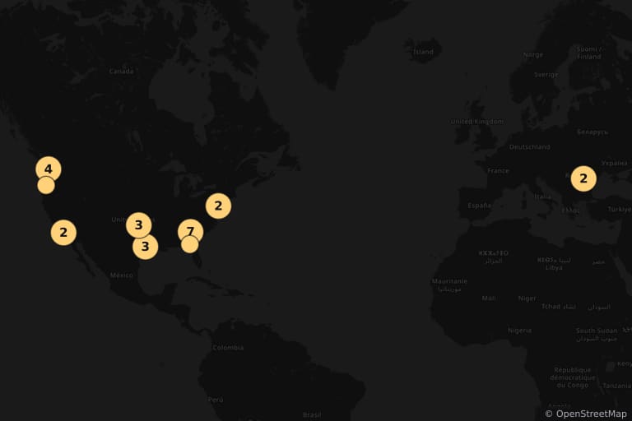Image resolution: width=632 pixels, height=421 pixels.
Task: Click the Mauritanie map label
Action: (x=449, y=281)
